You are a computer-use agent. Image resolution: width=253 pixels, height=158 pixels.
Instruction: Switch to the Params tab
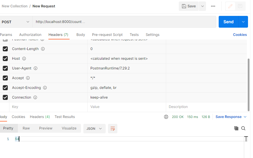pyautogui.click(x=6, y=35)
